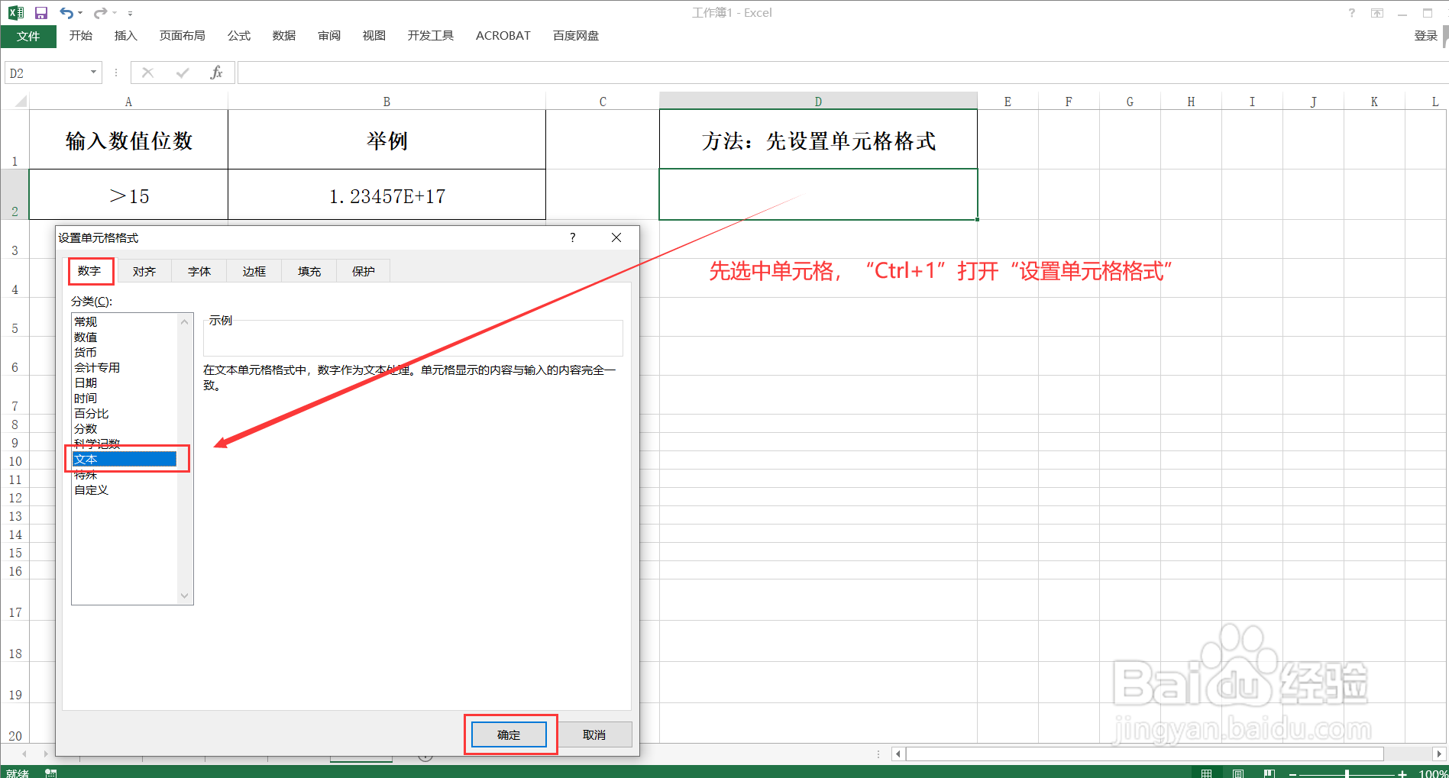Click the Undo arrow icon
The width and height of the screenshot is (1449, 778).
66,13
